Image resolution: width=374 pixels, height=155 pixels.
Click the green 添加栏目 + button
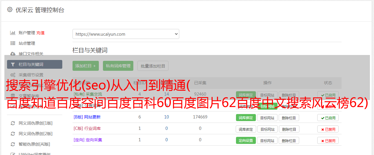(x=86, y=66)
